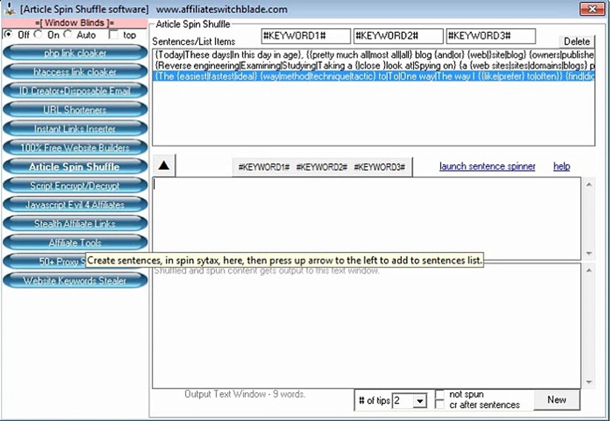Click the Window Blinds header label
Image resolution: width=610 pixels, height=421 pixels.
click(x=75, y=23)
